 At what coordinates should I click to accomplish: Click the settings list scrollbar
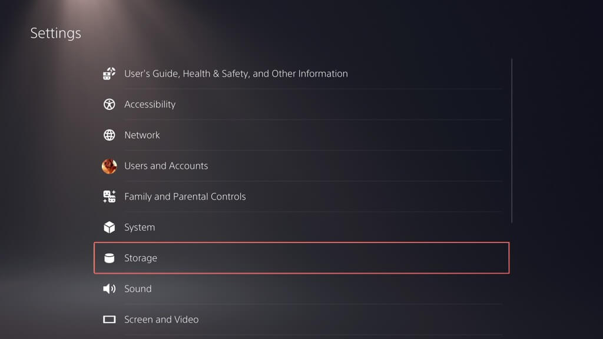click(x=512, y=140)
